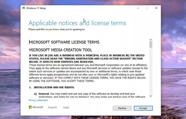Click the heading 'Applicable notices and license terms'
This screenshot has width=186, height=119.
[77, 23]
